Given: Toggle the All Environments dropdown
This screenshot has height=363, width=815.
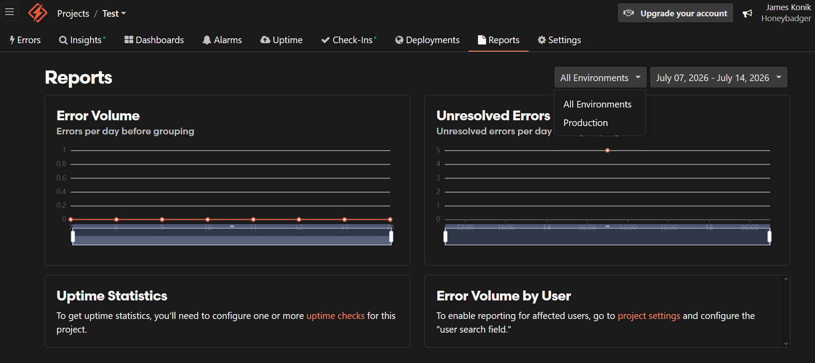Looking at the screenshot, I should (600, 78).
